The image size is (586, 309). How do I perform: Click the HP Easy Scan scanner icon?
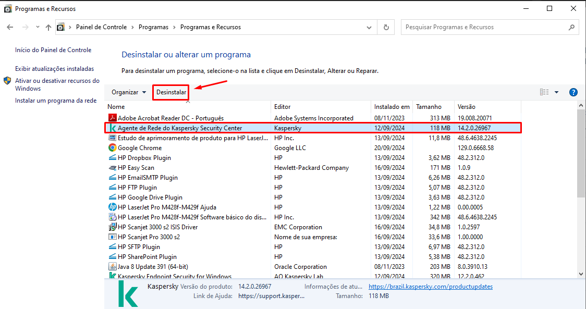coord(112,167)
